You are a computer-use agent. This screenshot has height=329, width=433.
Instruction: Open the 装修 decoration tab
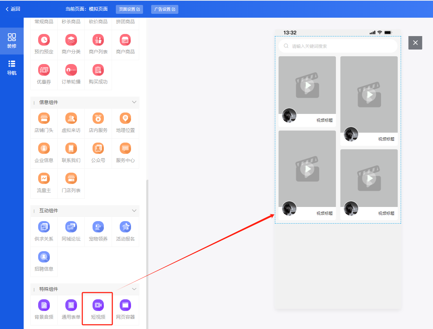(x=12, y=41)
